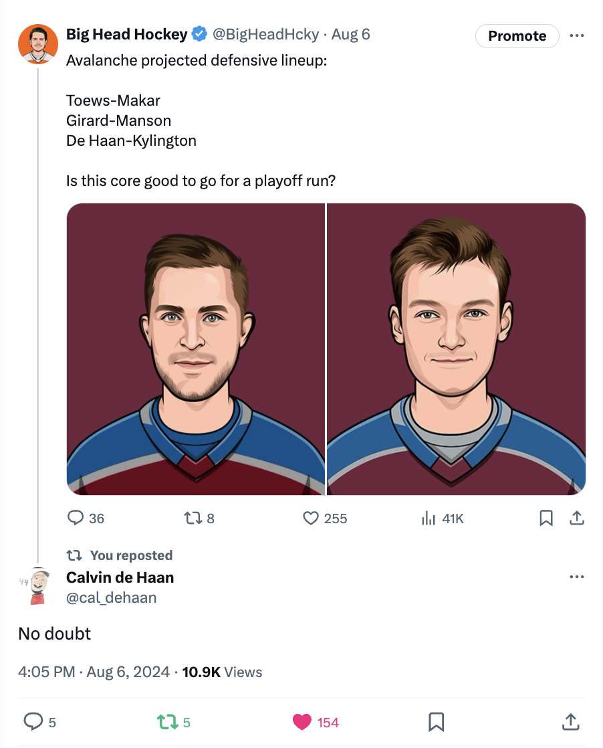Screen dimensions: 603x748
Task: Open more options for Big Head Hockey post
Action: [577, 35]
